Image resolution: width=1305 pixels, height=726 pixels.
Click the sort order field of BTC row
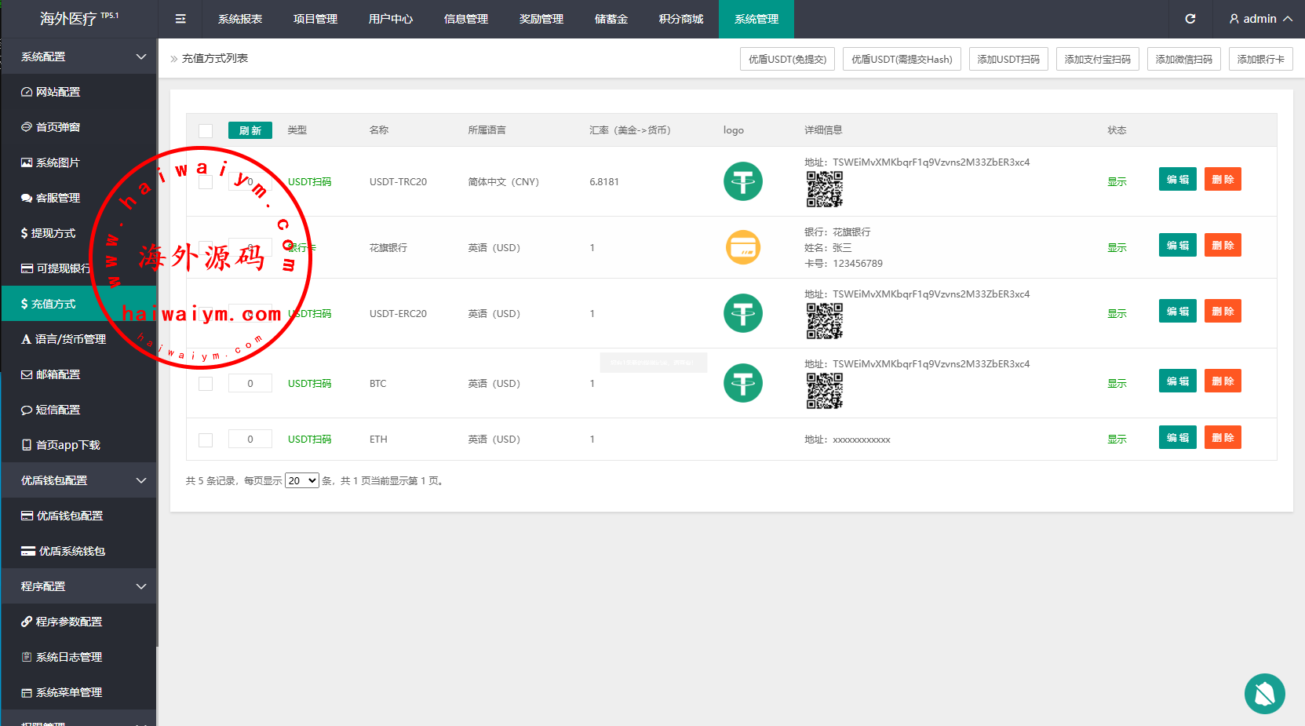[x=250, y=383]
